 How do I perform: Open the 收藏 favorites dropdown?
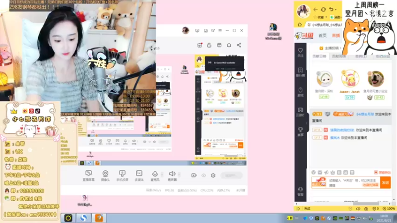coord(321,17)
